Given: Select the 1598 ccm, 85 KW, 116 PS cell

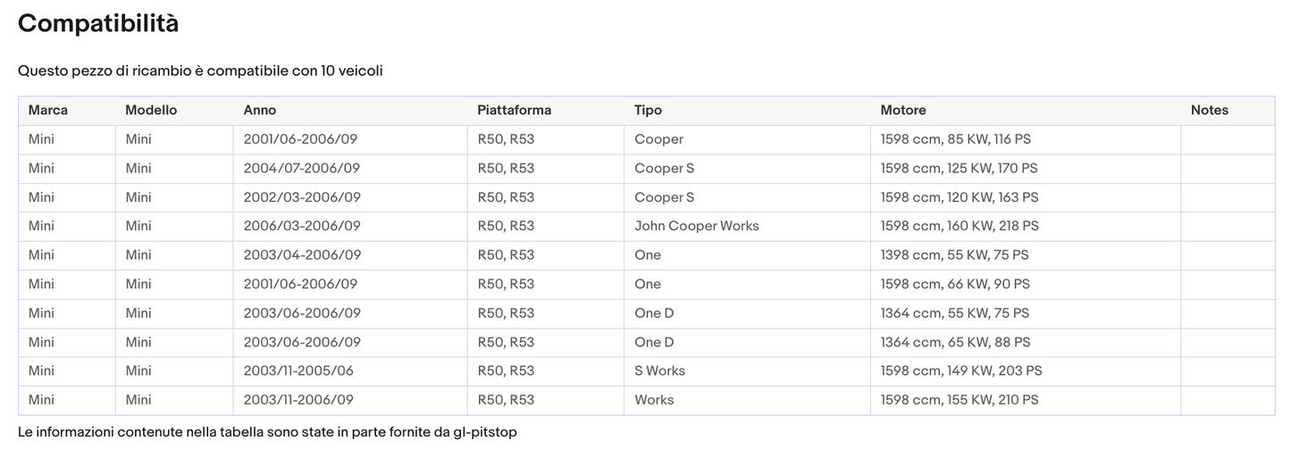Looking at the screenshot, I should click(x=955, y=139).
